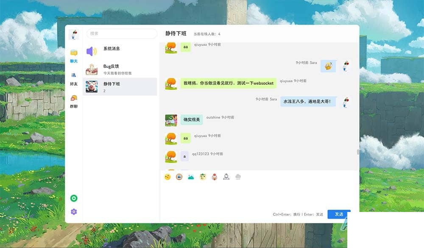Click the gray cloud icon in toolbar
The height and width of the screenshot is (248, 424).
click(x=238, y=177)
